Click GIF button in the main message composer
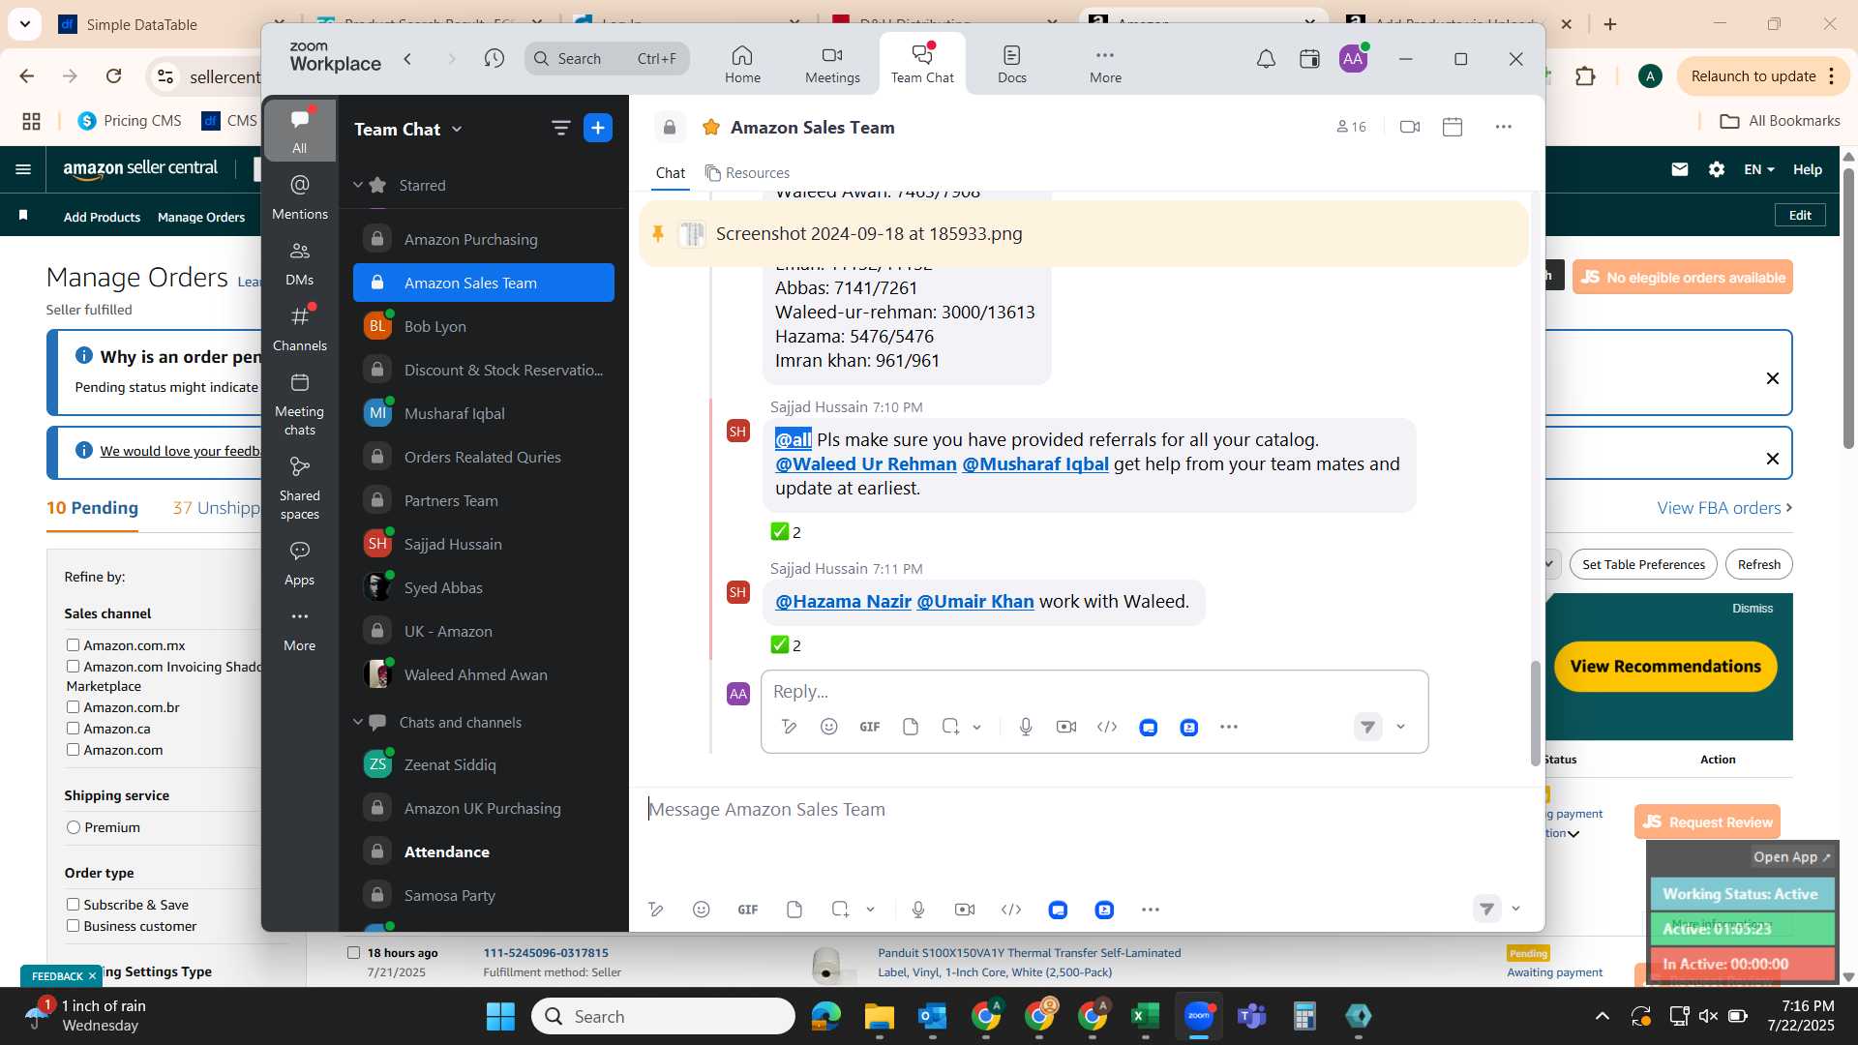1858x1045 pixels. coord(748,910)
